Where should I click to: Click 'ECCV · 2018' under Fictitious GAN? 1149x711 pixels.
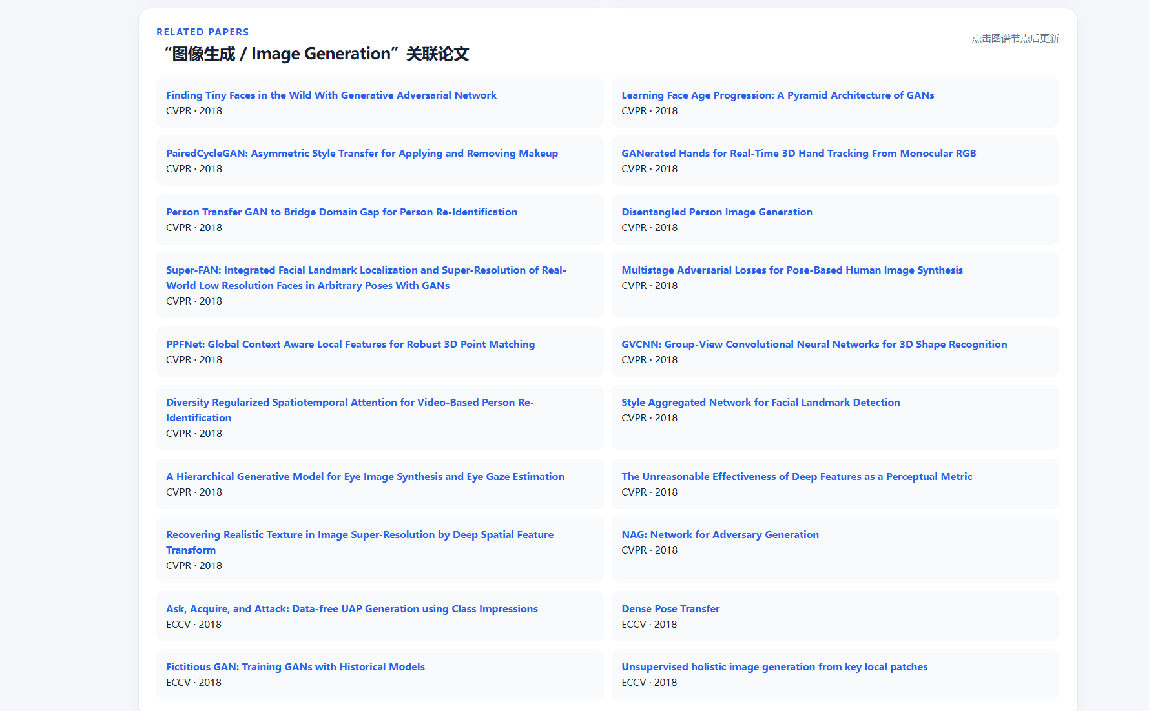(194, 683)
